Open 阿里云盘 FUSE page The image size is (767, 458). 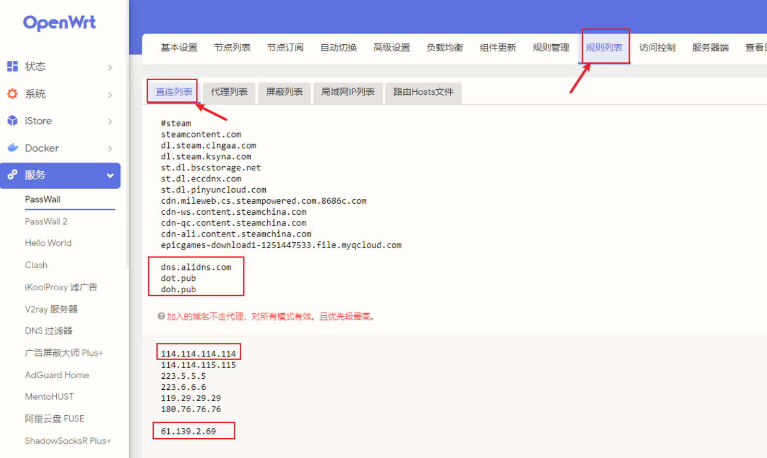point(55,418)
